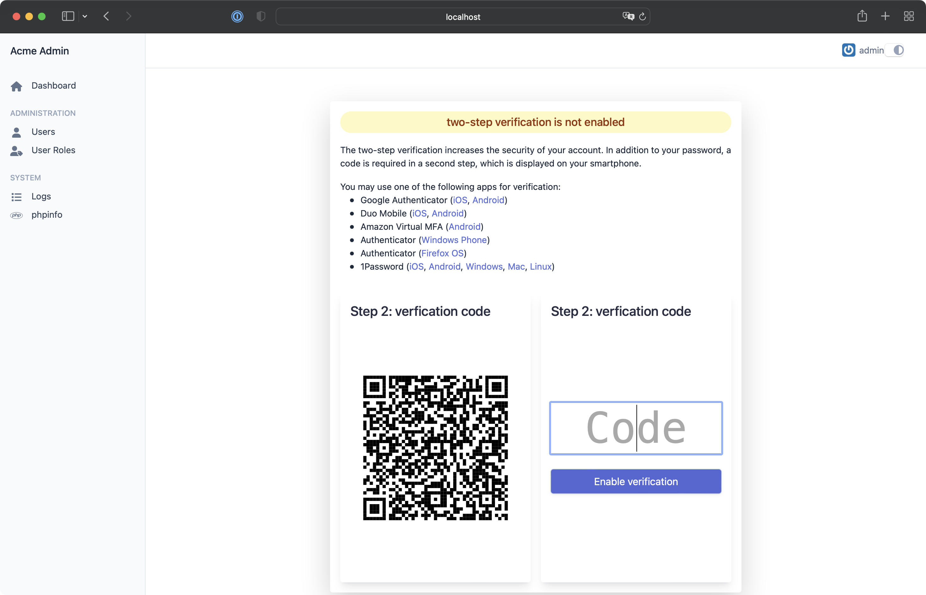Open 1Password Mac link
The height and width of the screenshot is (595, 926).
coord(516,266)
